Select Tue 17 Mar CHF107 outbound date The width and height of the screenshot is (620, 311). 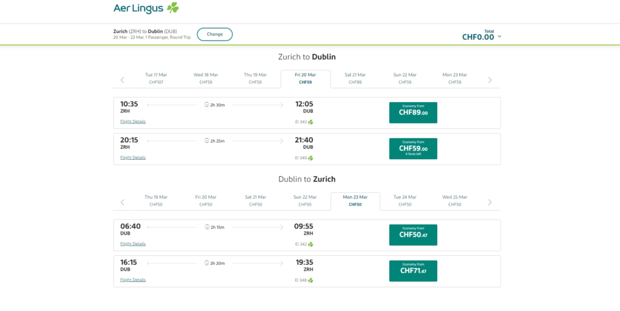[156, 78]
